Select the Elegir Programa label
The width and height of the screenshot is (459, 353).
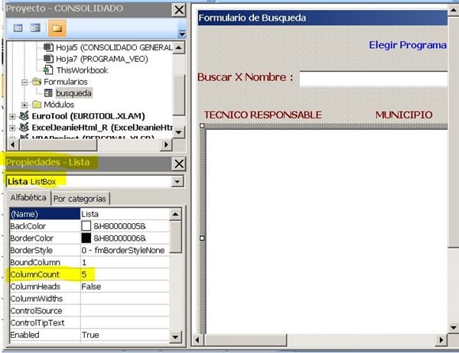[408, 45]
